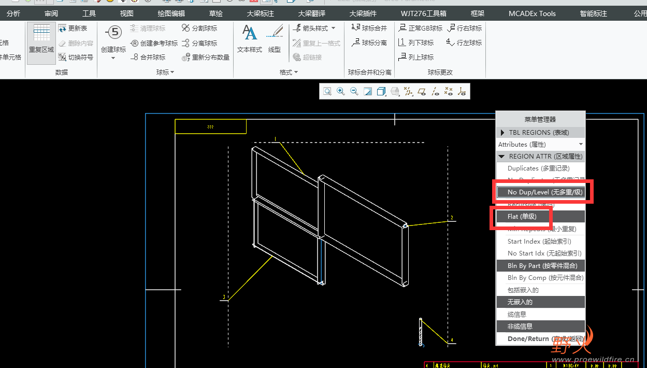Switch to the MCADEx Tools ribbon tab
The height and width of the screenshot is (368, 647).
coord(532,13)
